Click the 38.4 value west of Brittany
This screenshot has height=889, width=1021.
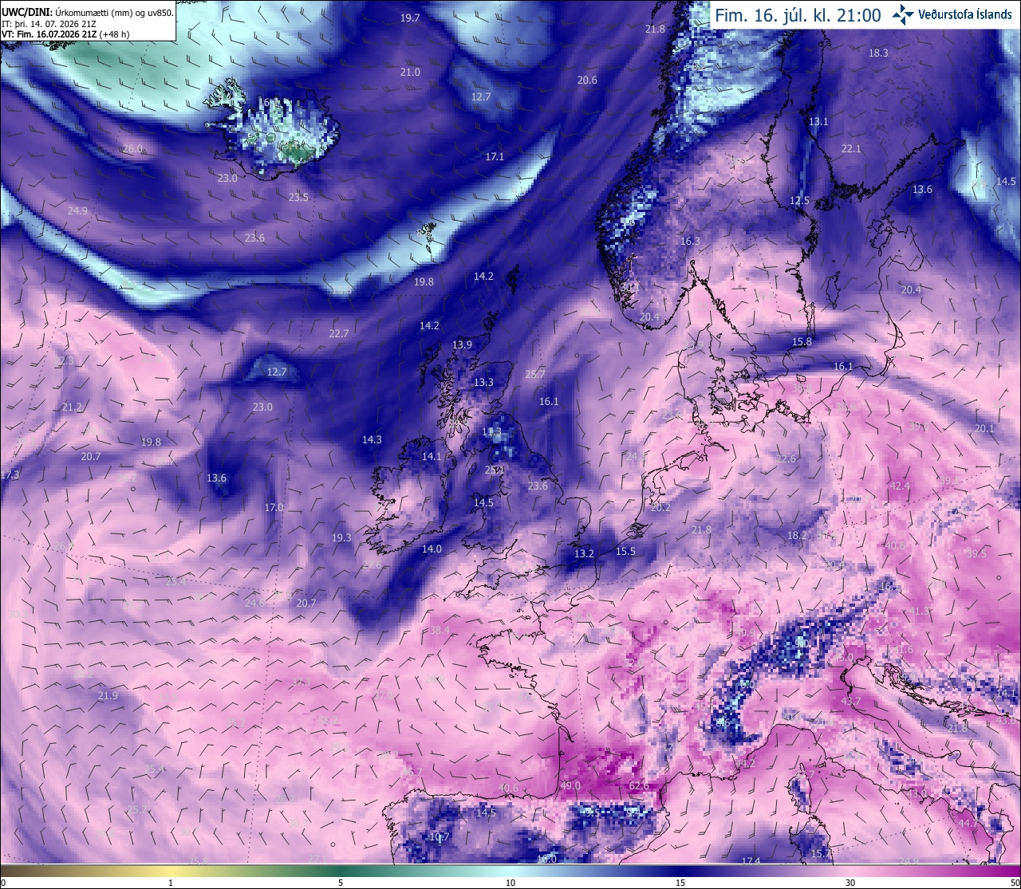(440, 630)
